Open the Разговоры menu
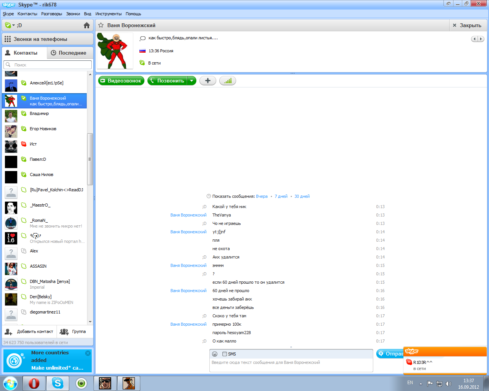 pos(52,14)
